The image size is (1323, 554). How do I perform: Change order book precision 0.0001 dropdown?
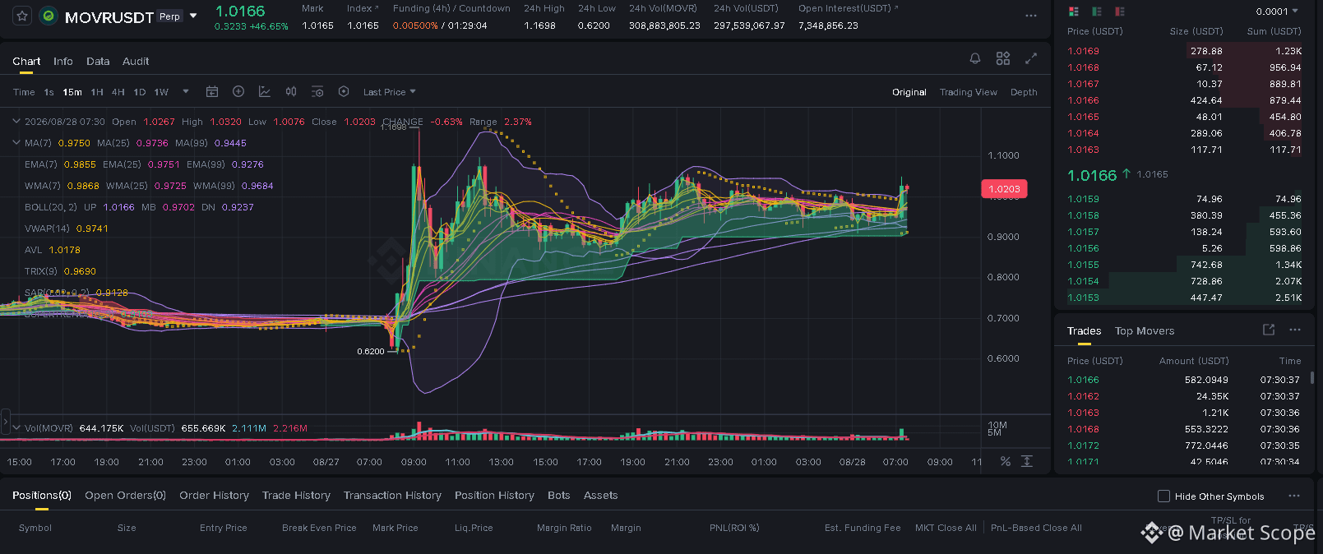pos(1277,12)
